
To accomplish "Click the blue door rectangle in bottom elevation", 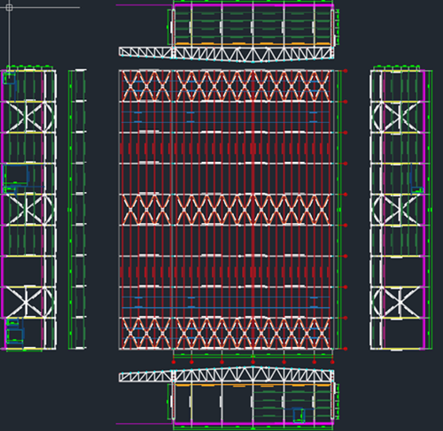I will (x=299, y=415).
